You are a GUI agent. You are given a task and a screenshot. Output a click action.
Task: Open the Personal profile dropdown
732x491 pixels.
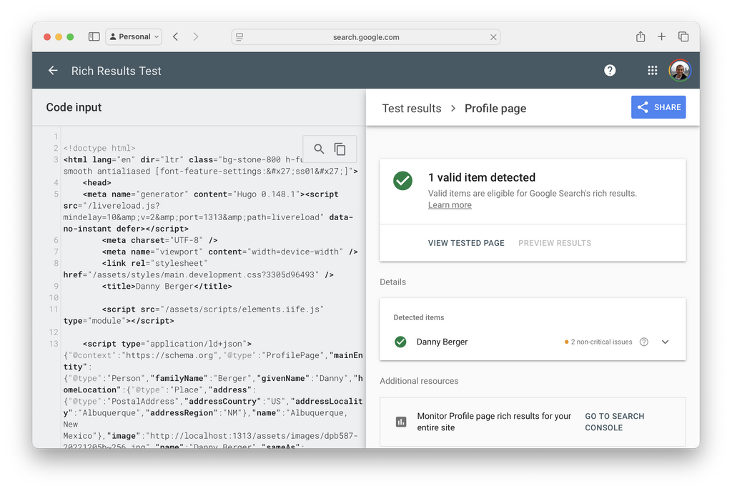point(134,36)
